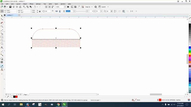
Task: Click the Paste icon in toolbar
Action: (x=31, y=7)
